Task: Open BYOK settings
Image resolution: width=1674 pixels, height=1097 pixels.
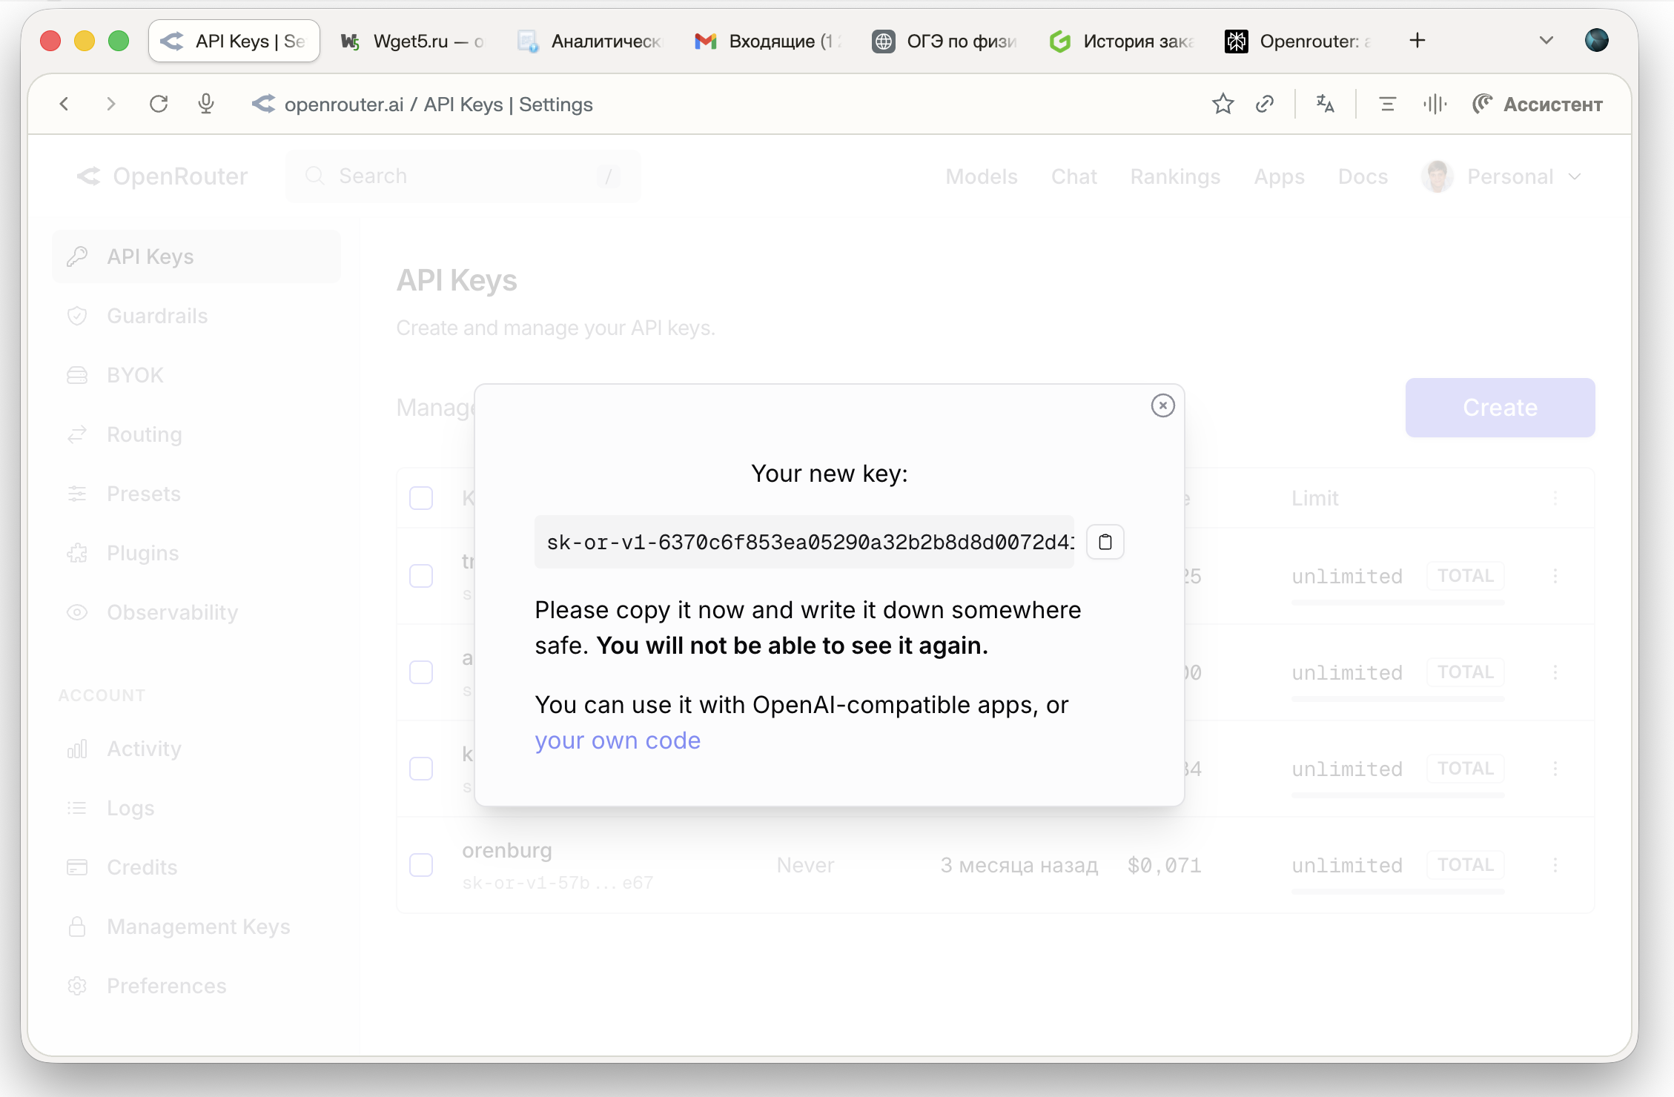Action: coord(196,375)
